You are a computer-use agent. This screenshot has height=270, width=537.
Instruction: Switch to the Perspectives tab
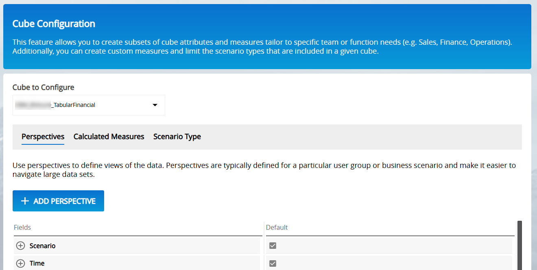coord(43,137)
